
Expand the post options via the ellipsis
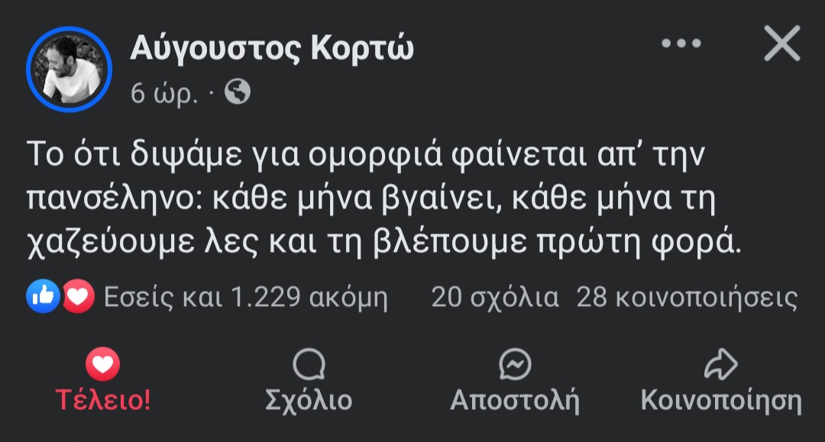point(681,44)
